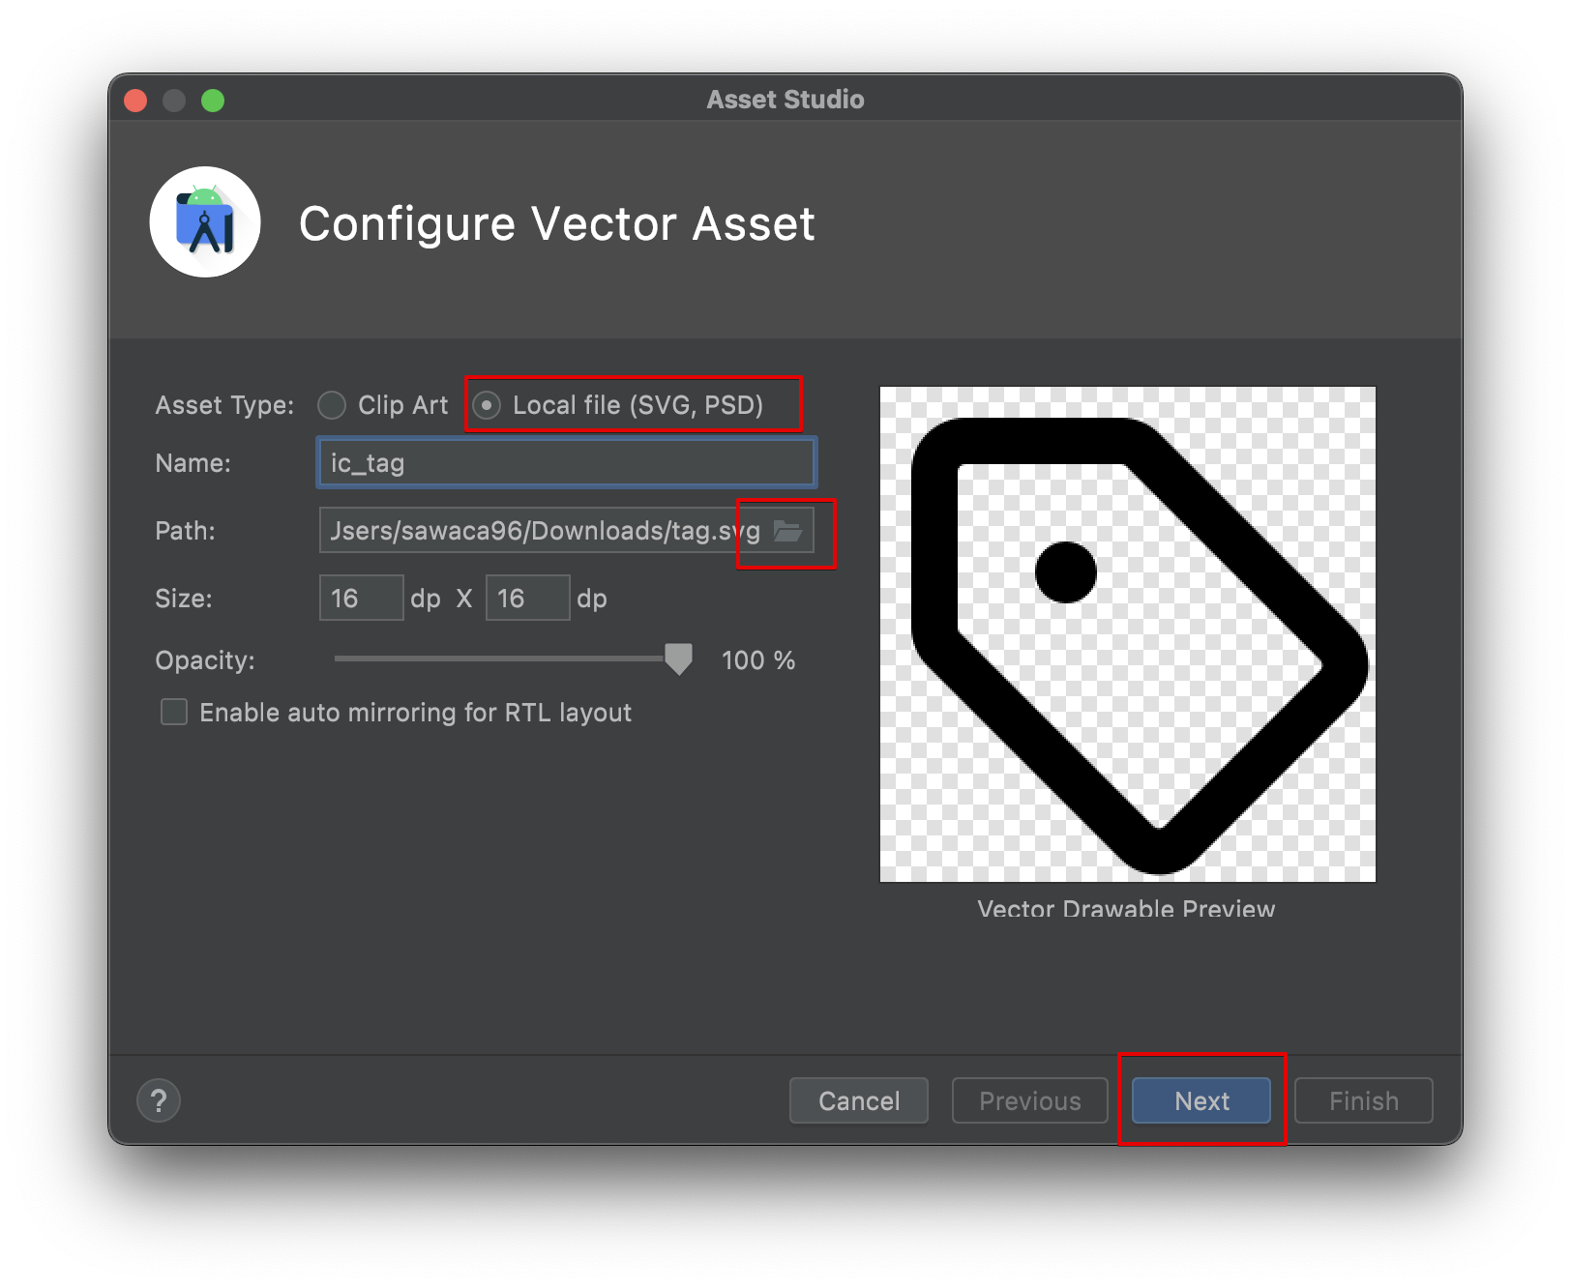Click the gray minimize window button
1571x1288 pixels.
point(174,101)
